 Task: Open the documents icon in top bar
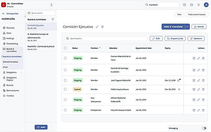[x=184, y=5]
